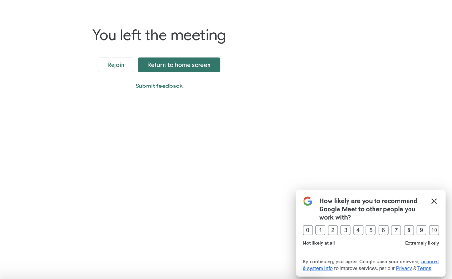The width and height of the screenshot is (452, 279).
Task: Select rating 4 in the survey
Action: pyautogui.click(x=358, y=230)
